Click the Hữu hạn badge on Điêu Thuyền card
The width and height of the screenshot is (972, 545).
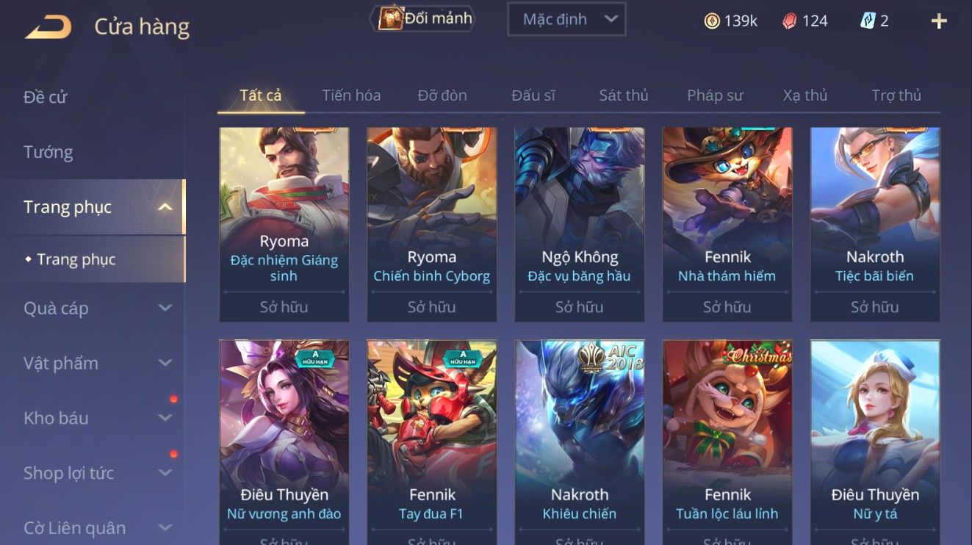pyautogui.click(x=314, y=358)
